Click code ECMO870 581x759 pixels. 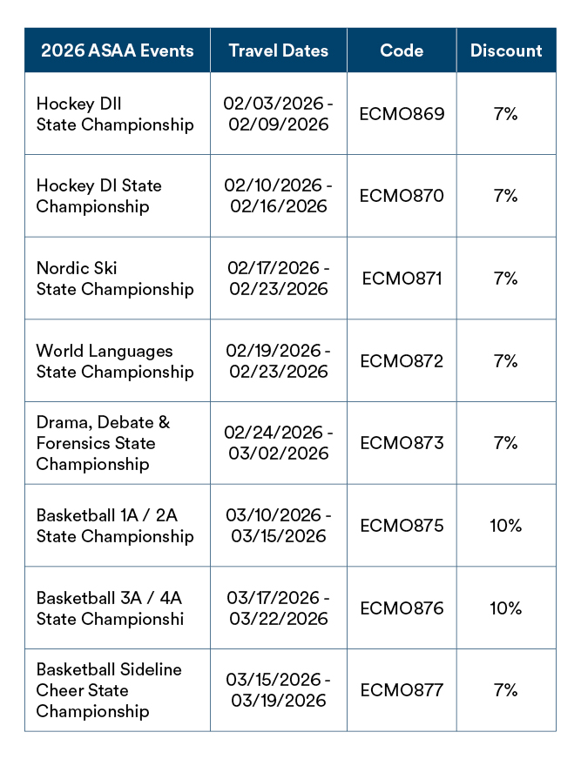pyautogui.click(x=402, y=196)
